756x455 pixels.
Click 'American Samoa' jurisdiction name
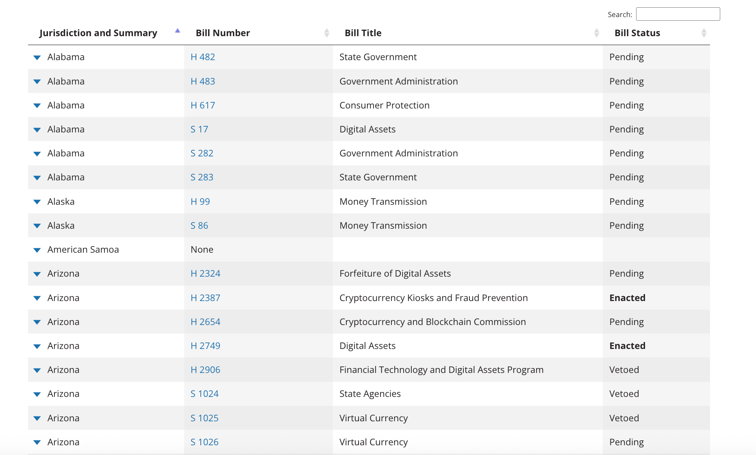pos(83,249)
